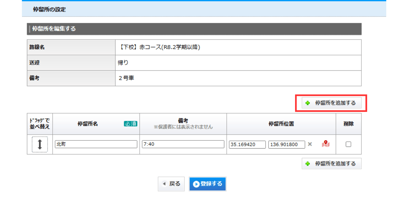The height and width of the screenshot is (204, 408).
Task: Click the blue 登録する button
Action: point(207,184)
